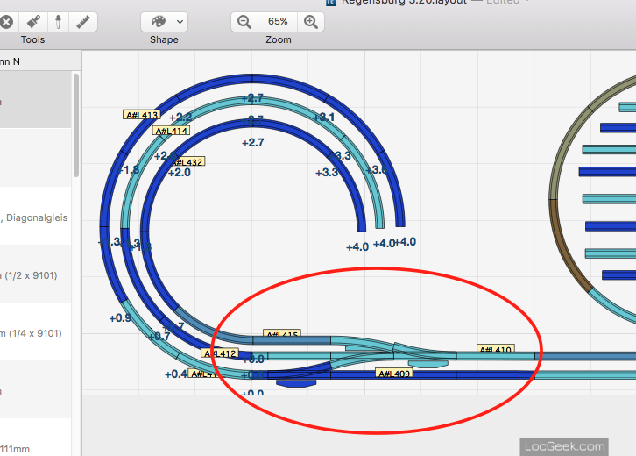Screen dimensions: 636x456
Task: Click the +0.4 height label on the bottom curve
Action: coord(175,374)
